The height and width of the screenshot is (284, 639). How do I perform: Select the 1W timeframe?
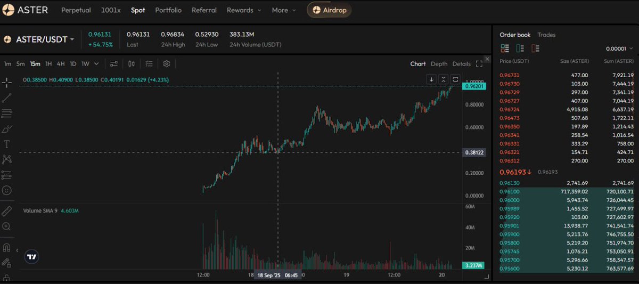(x=85, y=64)
